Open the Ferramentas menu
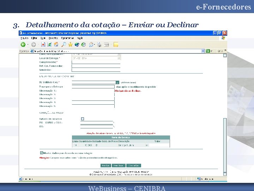The height and width of the screenshot is (191, 254). tap(67, 38)
